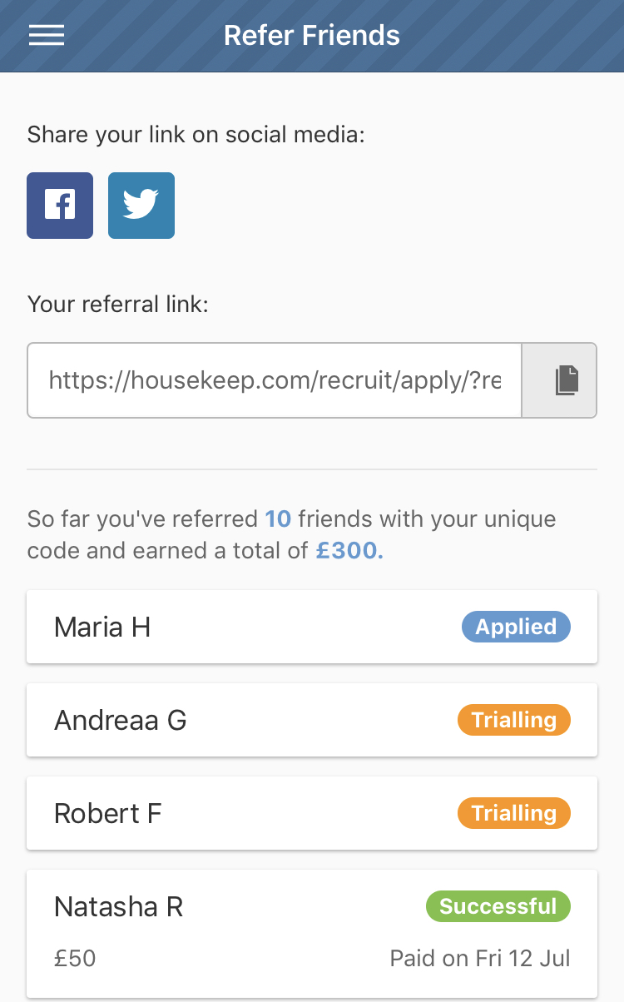Open Maria H's referral card
The height and width of the screenshot is (1002, 624).
click(250, 627)
